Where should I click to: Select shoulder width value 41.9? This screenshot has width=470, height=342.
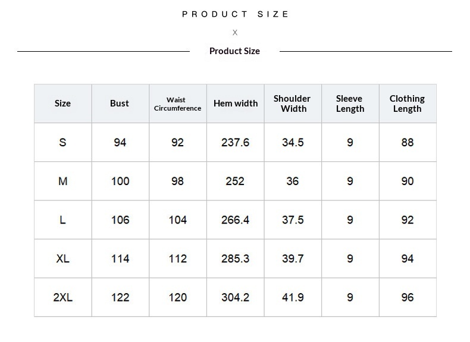coord(293,297)
